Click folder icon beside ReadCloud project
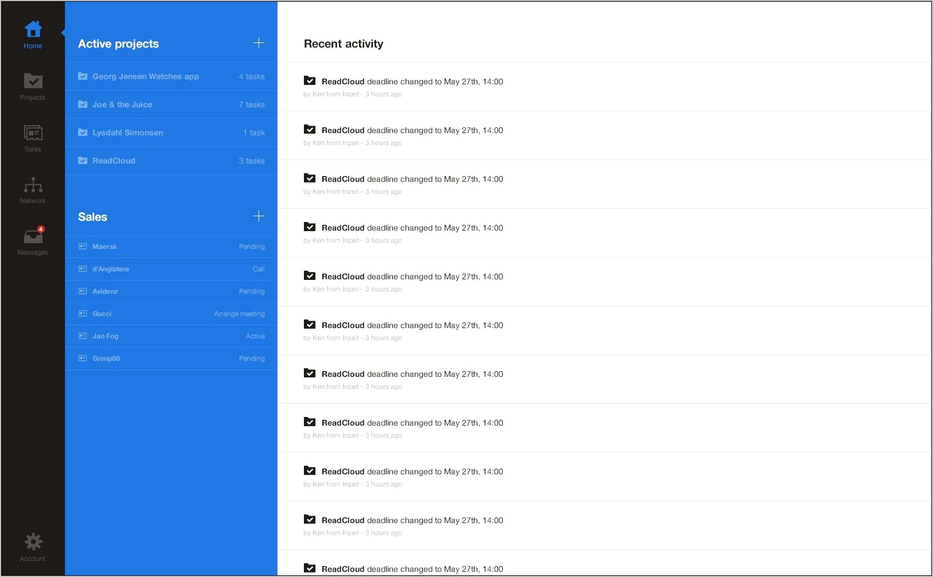The width and height of the screenshot is (933, 577). tap(83, 161)
